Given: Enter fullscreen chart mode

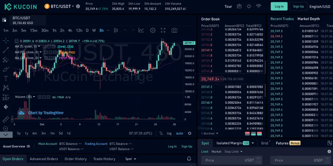Looking at the screenshot, I should [163, 30].
